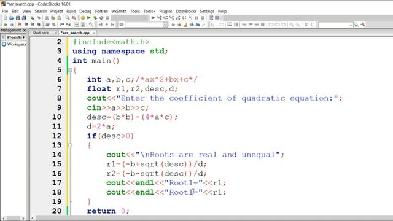393x221 pixels.
Task: Select the *arr_search.cpp editor tab
Action: point(75,33)
